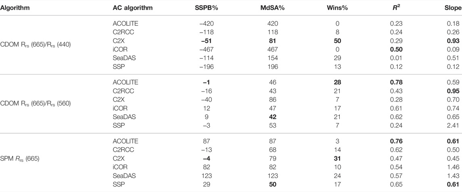Click the Slope column header

[453, 8]
